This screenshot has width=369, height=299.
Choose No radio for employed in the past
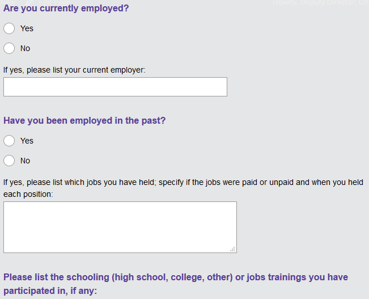(9, 161)
